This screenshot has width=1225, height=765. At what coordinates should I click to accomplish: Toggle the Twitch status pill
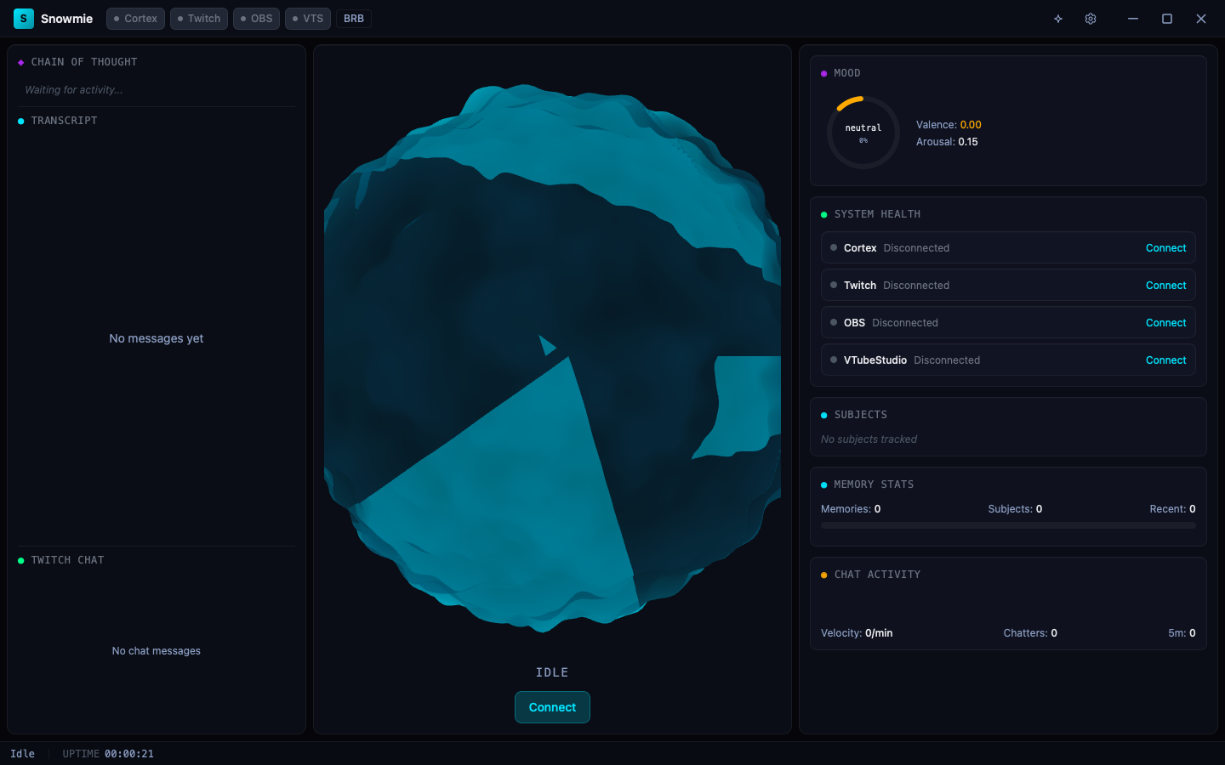(199, 19)
